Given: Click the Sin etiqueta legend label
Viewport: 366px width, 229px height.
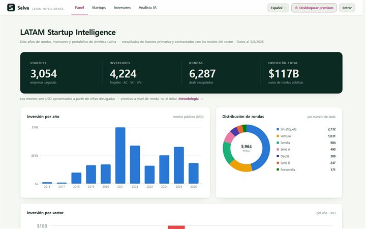Looking at the screenshot, I should [288, 129].
